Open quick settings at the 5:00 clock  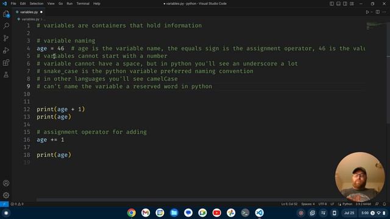372,213
